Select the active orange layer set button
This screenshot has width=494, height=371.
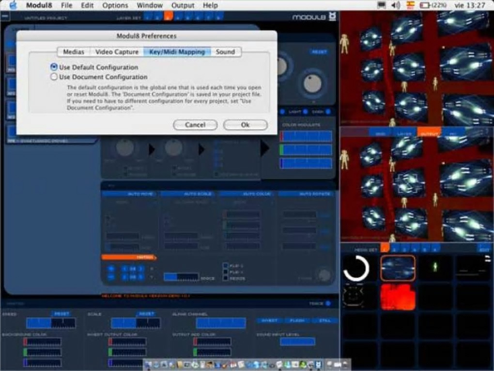pos(169,16)
